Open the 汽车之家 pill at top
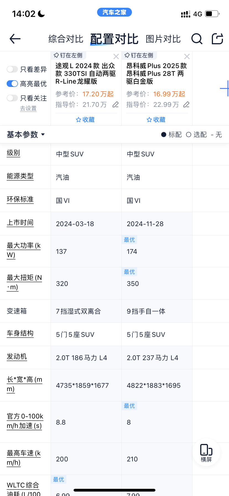The height and width of the screenshot is (496, 229). [x=114, y=12]
